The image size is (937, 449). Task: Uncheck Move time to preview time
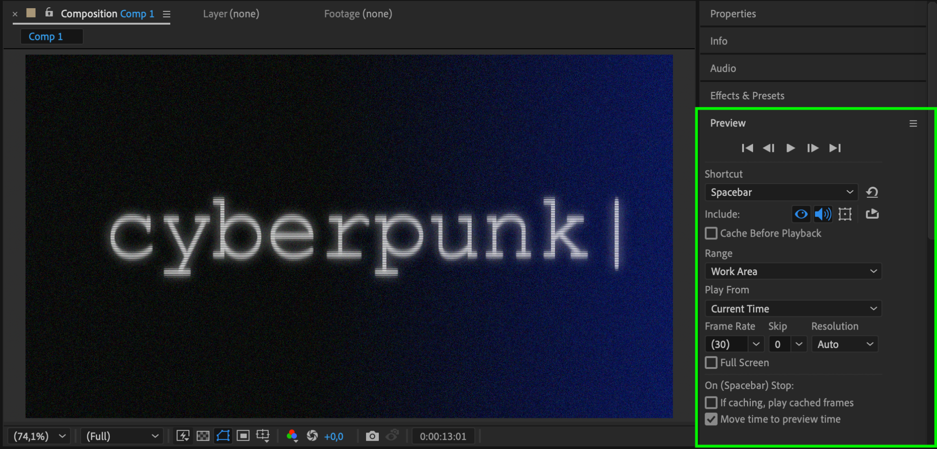[711, 419]
